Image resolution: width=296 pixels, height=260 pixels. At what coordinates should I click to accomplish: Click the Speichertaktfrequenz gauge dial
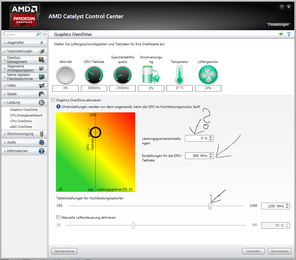[x=123, y=75]
